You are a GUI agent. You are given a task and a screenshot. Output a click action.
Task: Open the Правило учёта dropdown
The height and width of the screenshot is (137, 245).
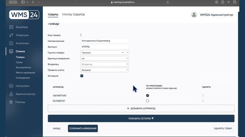(x=105, y=70)
